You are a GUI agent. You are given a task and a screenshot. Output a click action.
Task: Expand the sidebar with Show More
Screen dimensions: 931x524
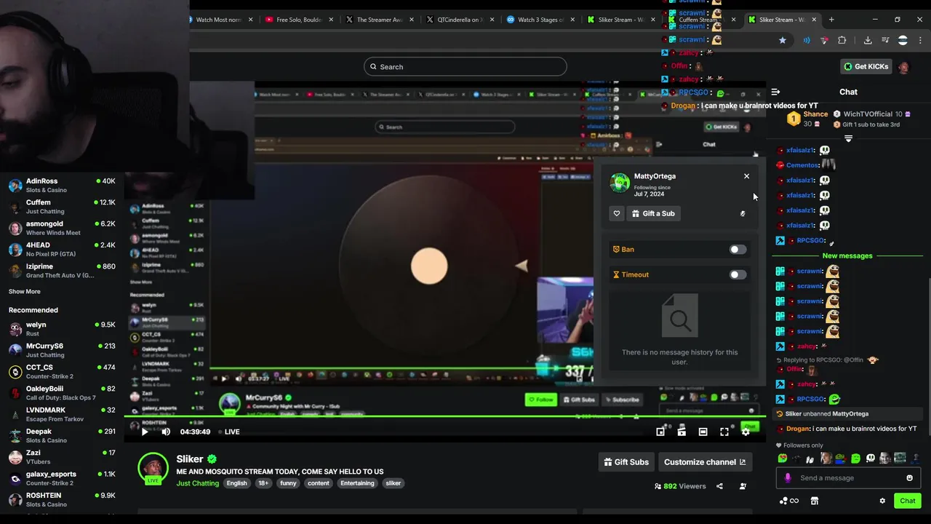click(x=25, y=292)
